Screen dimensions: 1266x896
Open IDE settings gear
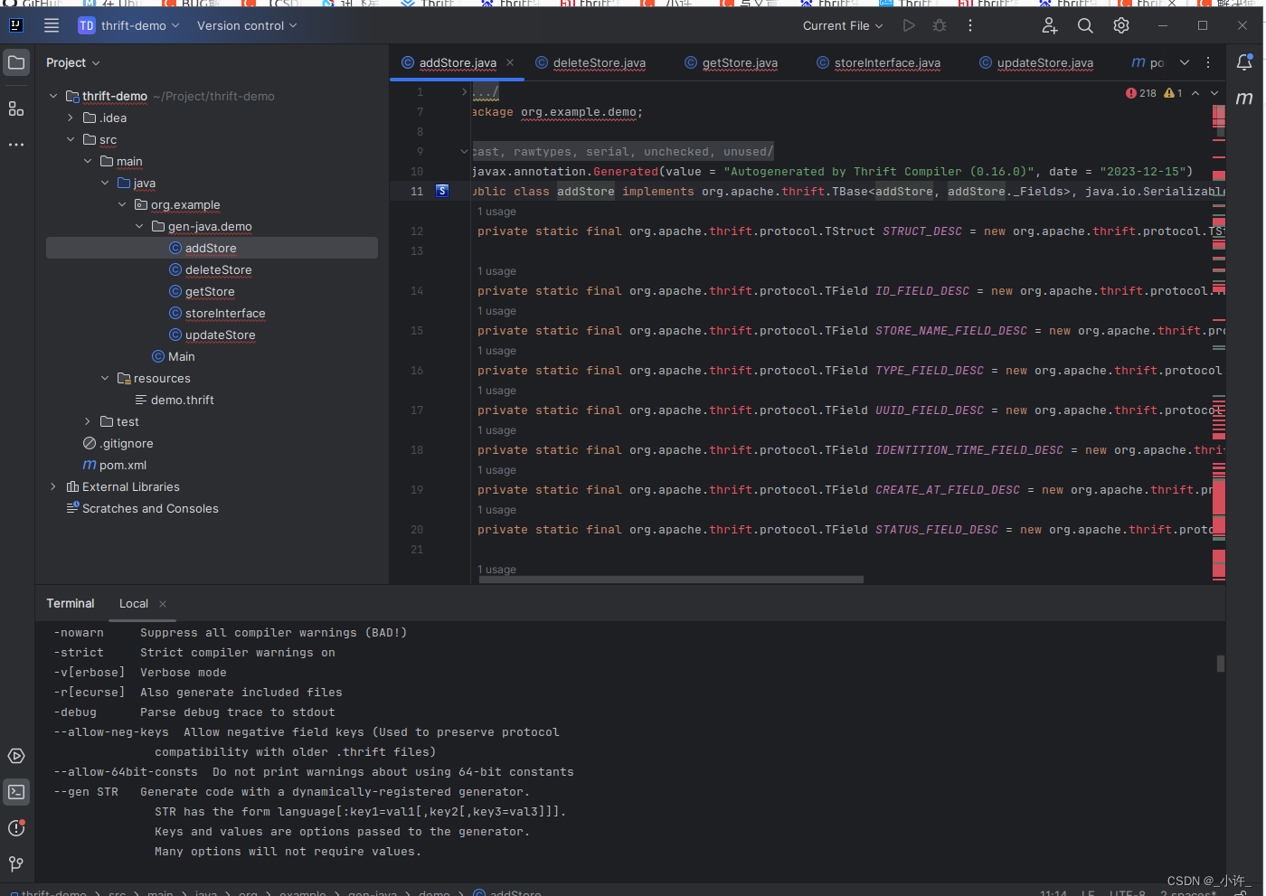coord(1121,25)
